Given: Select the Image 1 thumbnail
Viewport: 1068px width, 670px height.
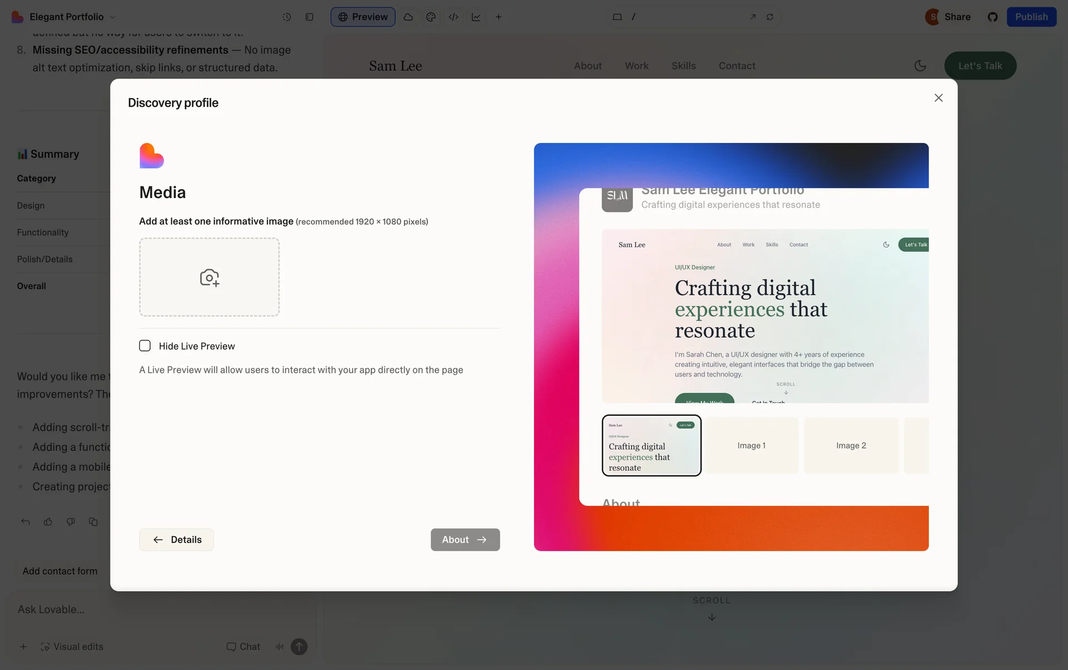Looking at the screenshot, I should [x=751, y=445].
